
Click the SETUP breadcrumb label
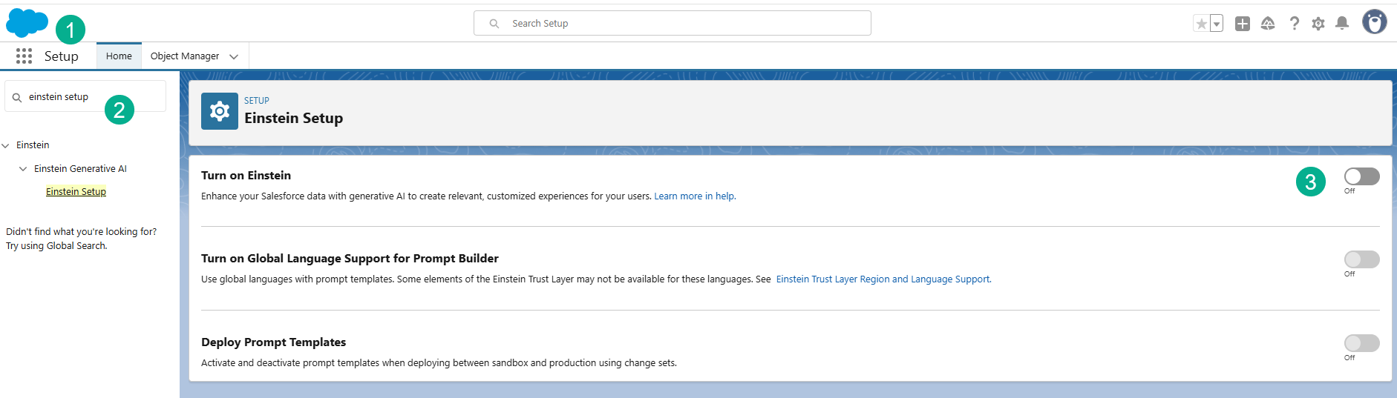click(x=257, y=101)
